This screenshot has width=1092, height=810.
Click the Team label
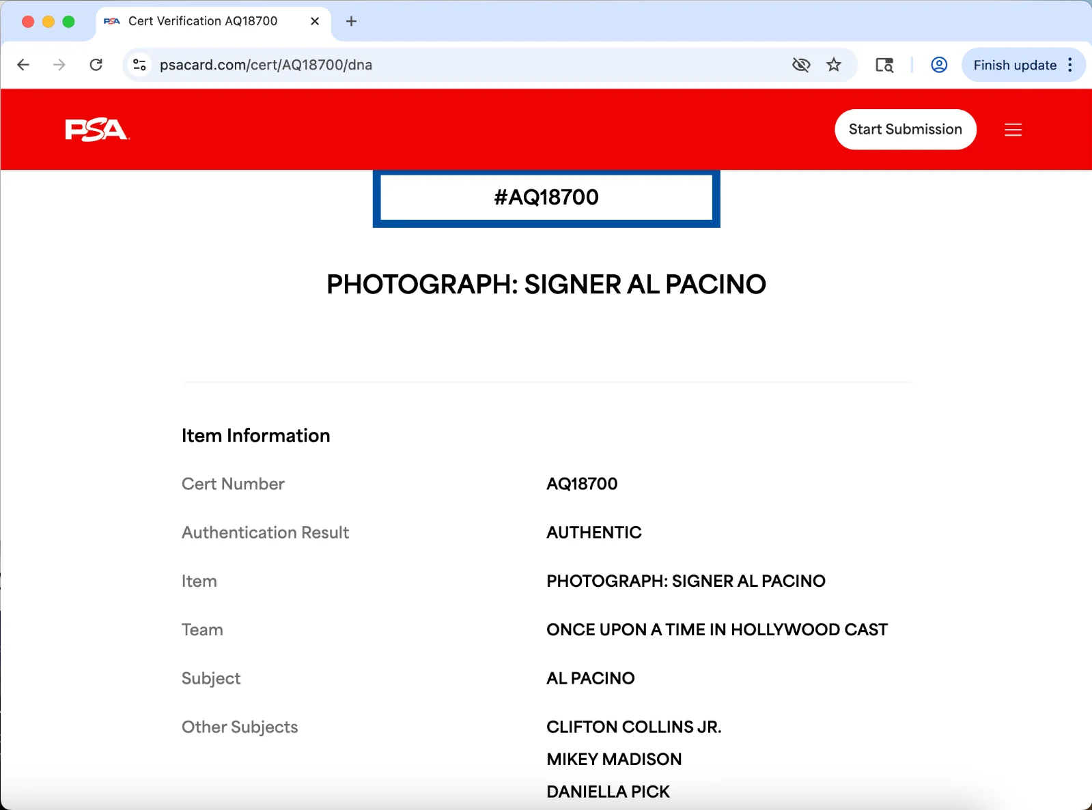coord(202,630)
